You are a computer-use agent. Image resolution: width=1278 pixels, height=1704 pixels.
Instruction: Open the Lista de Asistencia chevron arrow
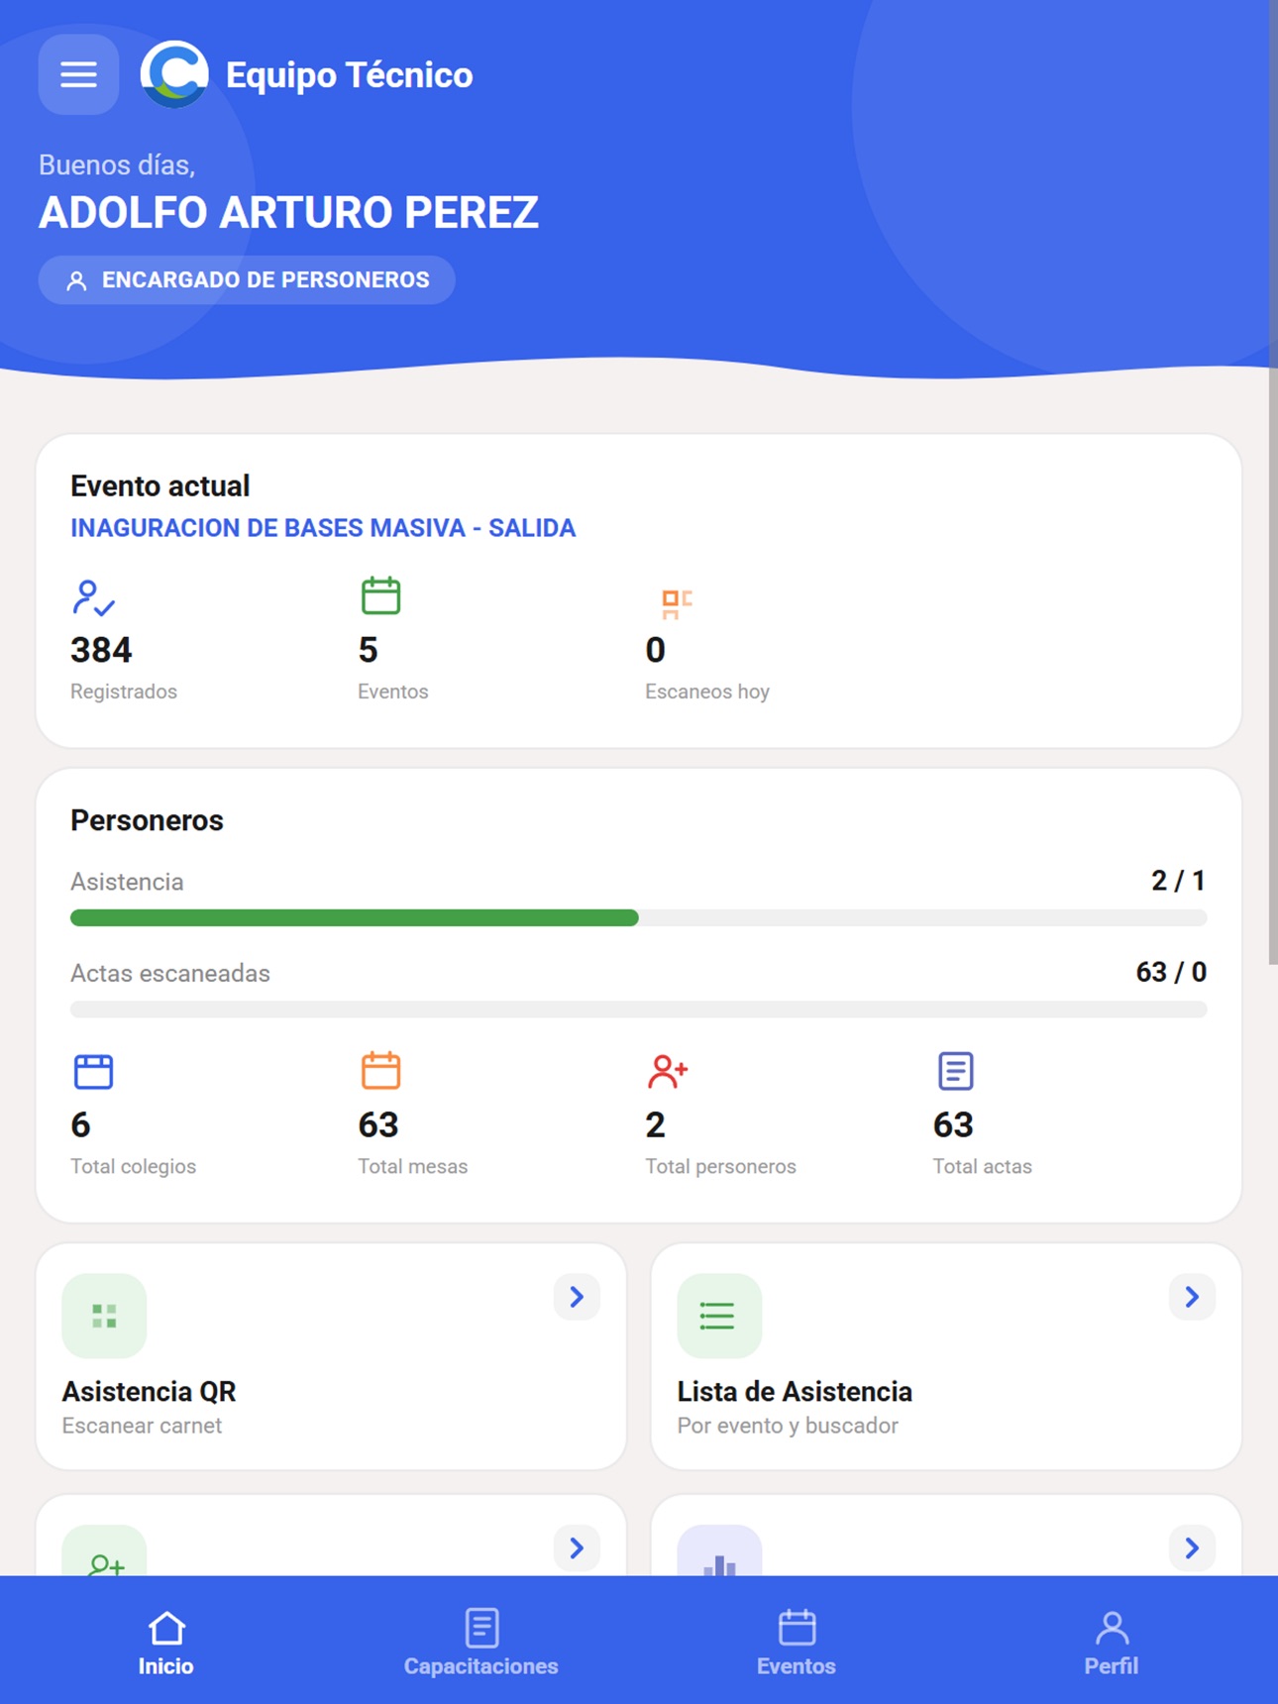(x=1192, y=1297)
